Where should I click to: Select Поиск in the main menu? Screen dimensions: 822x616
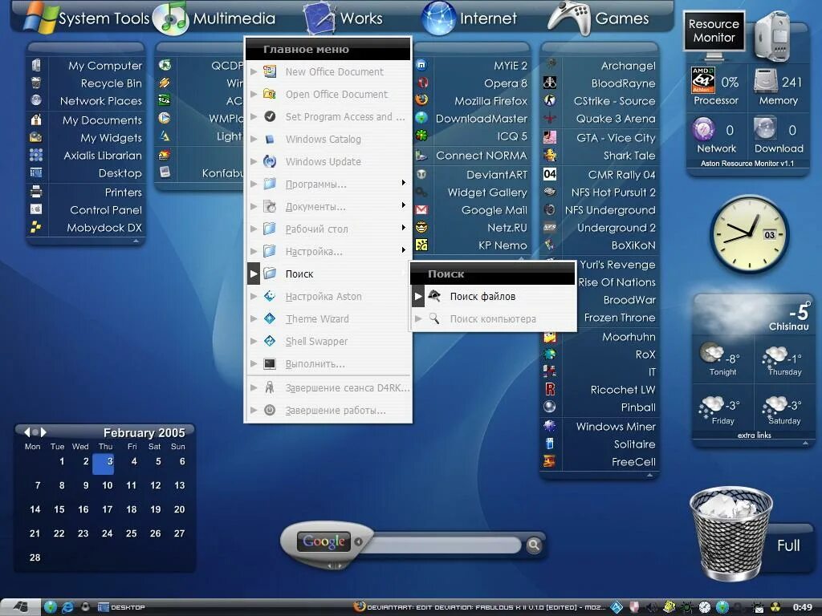pyautogui.click(x=328, y=274)
